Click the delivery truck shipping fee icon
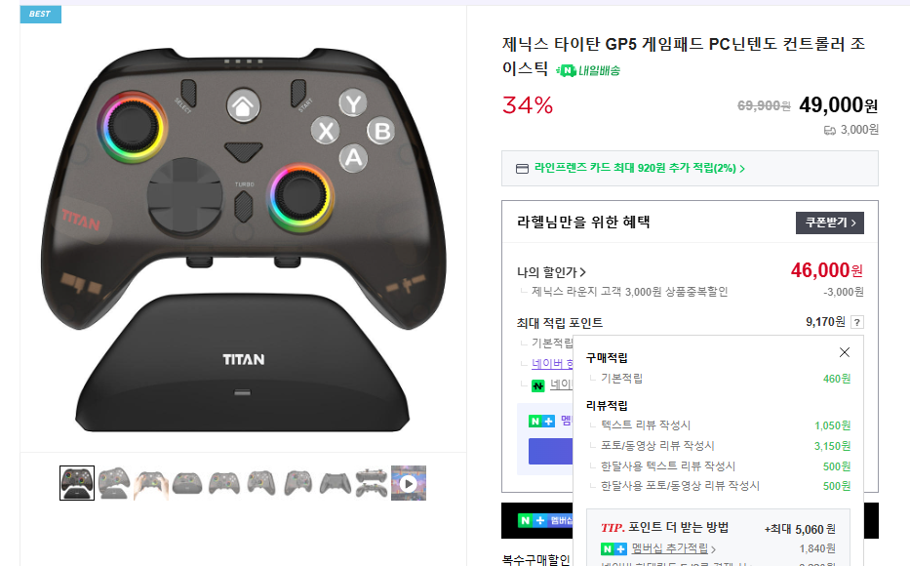Viewport: 910px width, 566px height. click(830, 130)
